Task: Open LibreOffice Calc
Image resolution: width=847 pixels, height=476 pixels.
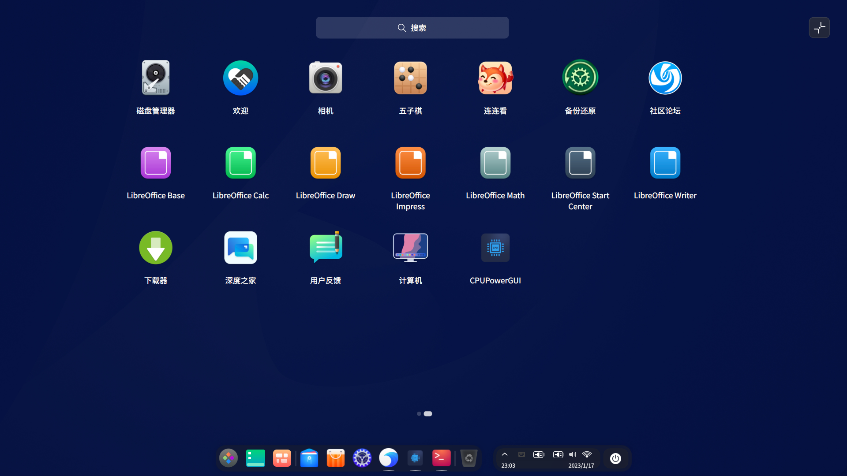Action: (240, 163)
